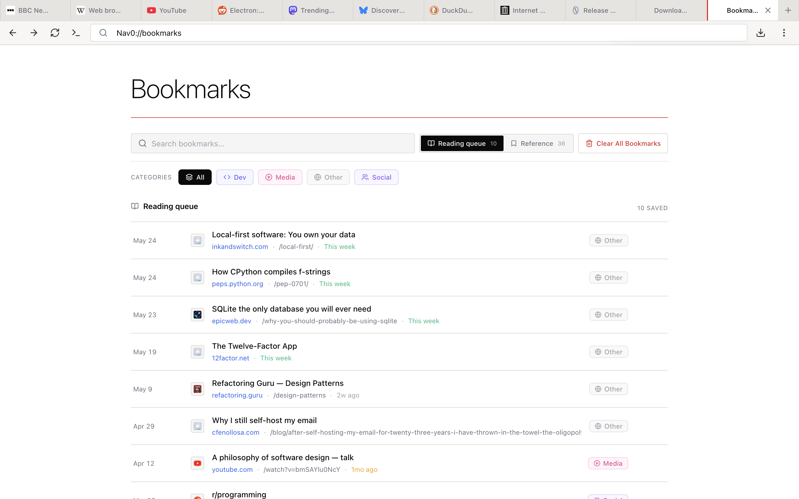Open The Twelve-Factor App bookmark
Screen dimensions: 799x499
tap(254, 346)
